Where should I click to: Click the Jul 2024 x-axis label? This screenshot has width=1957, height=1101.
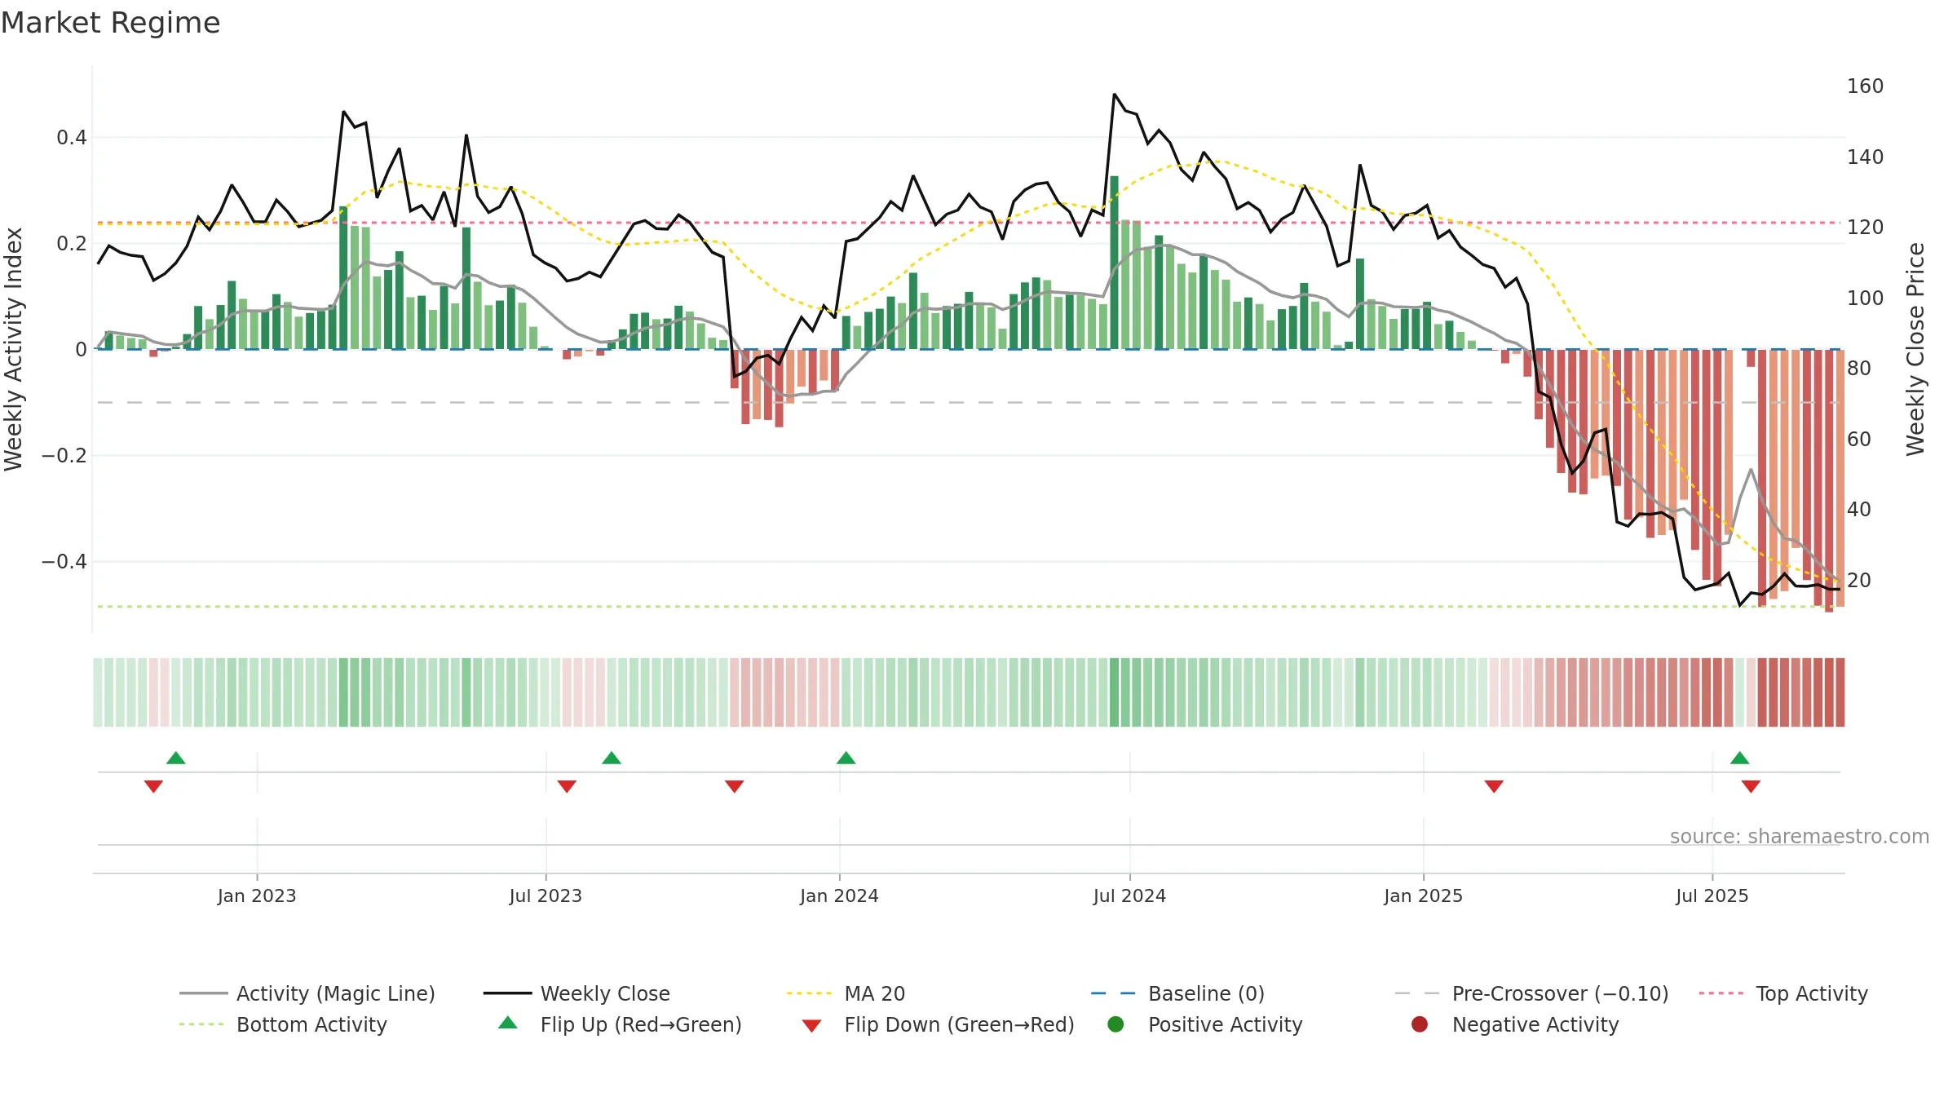[1129, 895]
